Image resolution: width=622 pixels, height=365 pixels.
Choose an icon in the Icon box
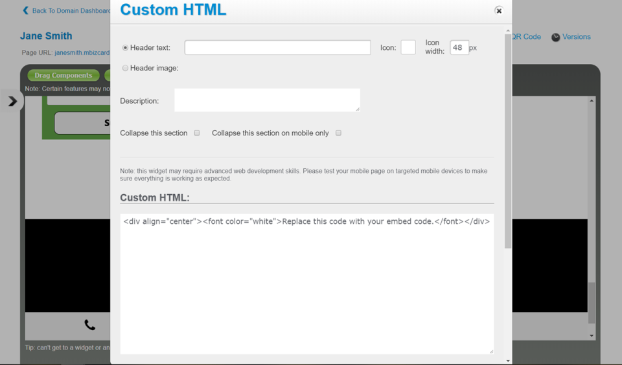(x=408, y=47)
